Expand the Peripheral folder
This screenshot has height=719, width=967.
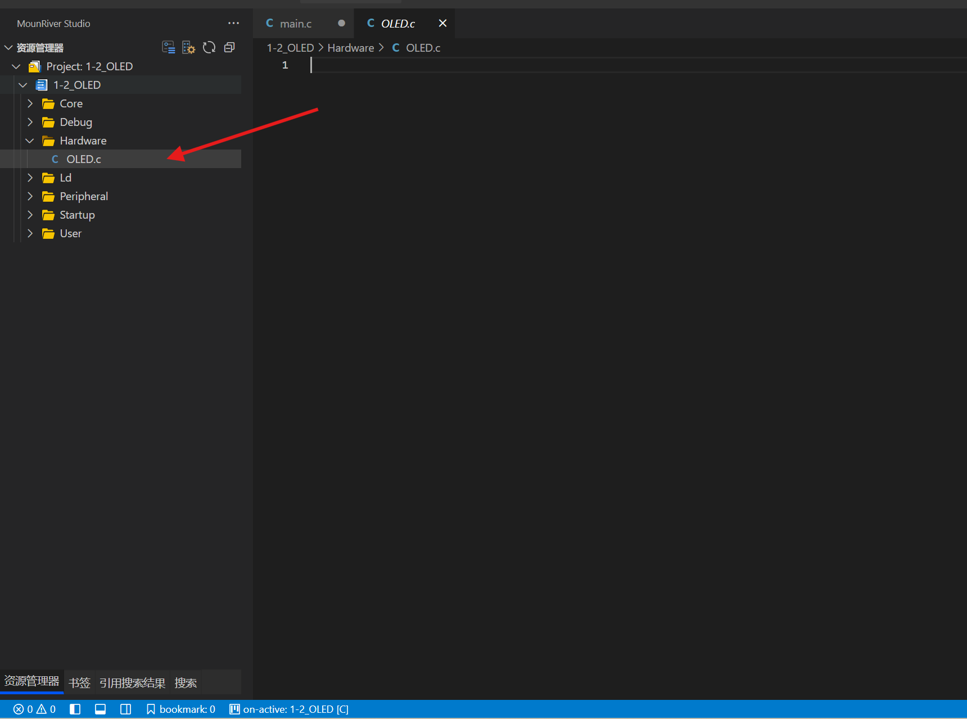coord(30,196)
